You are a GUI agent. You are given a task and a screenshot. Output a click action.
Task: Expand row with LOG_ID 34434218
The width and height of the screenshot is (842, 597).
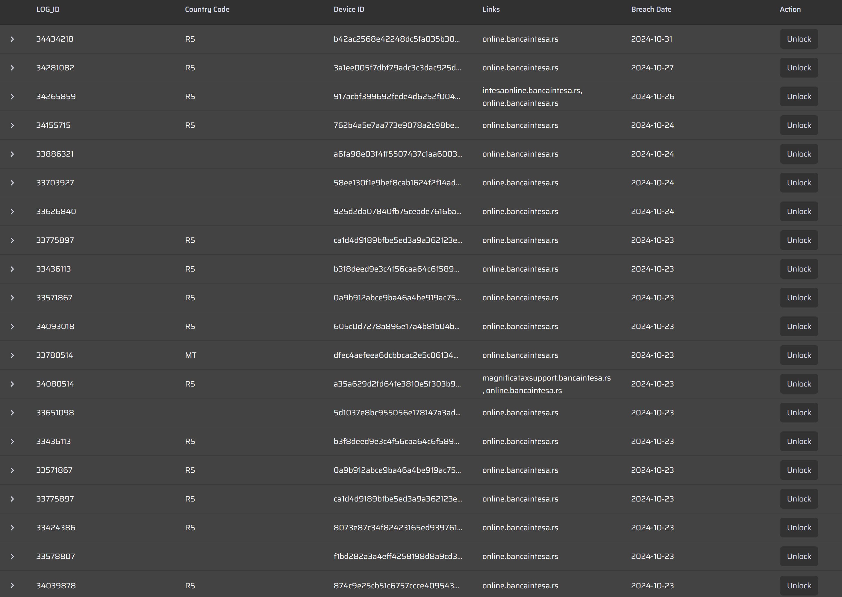(x=12, y=39)
